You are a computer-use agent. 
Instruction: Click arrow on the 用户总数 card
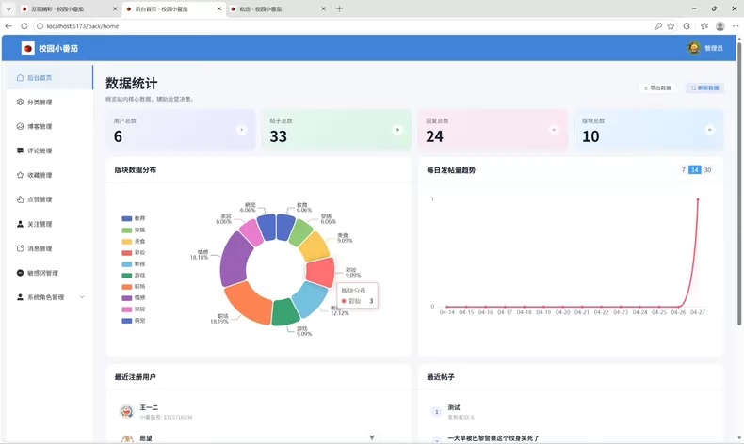point(241,130)
